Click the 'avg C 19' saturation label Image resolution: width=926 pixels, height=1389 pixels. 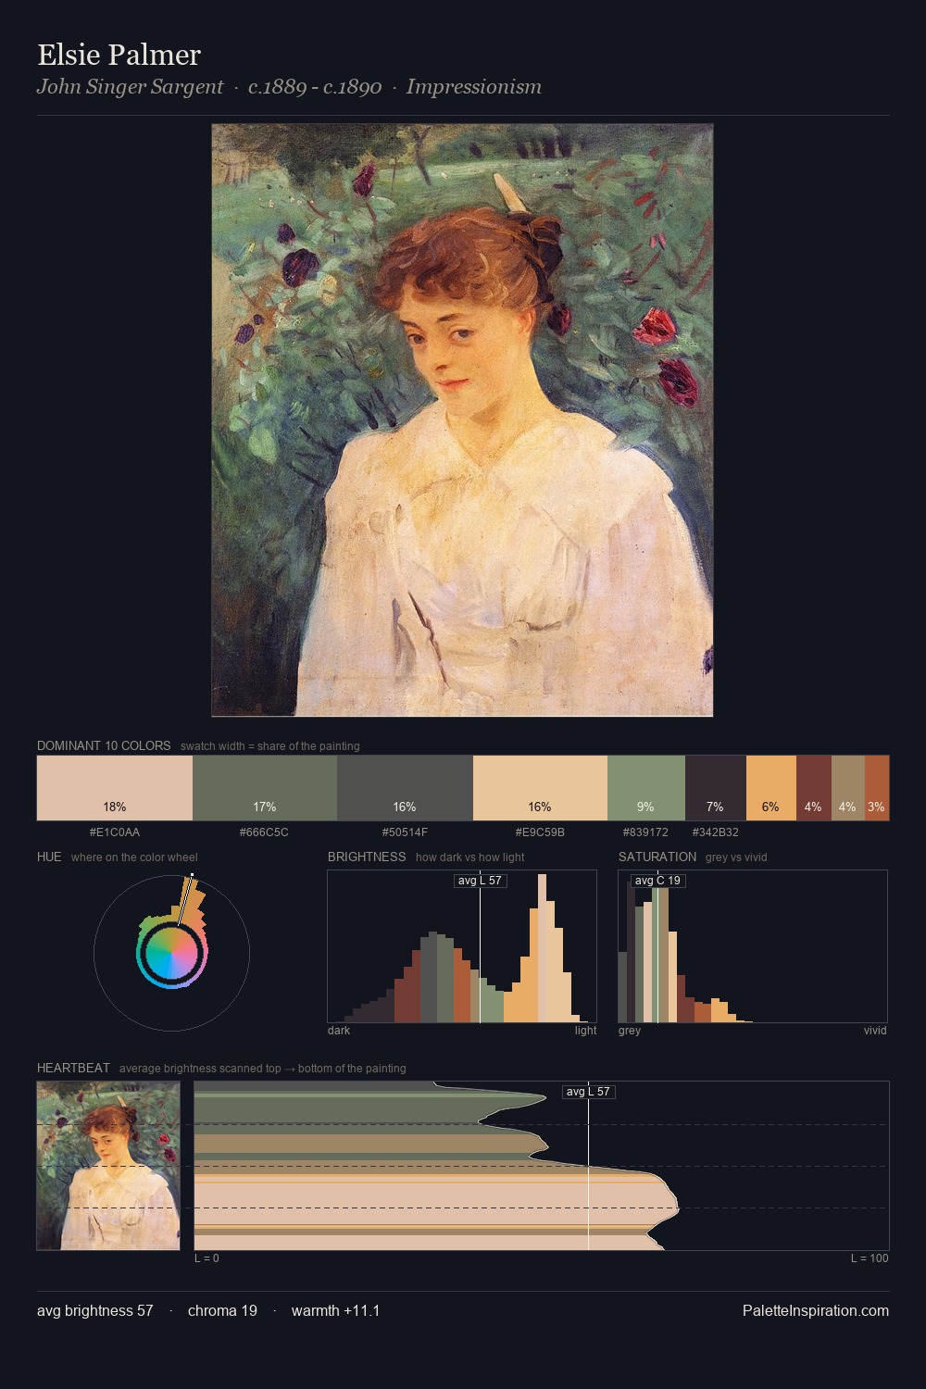[658, 881]
